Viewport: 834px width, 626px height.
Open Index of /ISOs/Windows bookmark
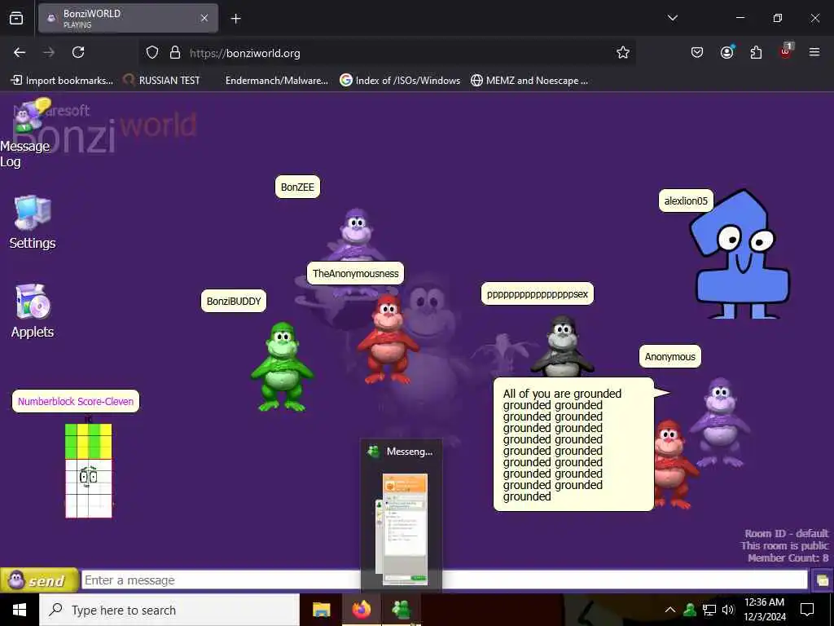click(x=400, y=81)
